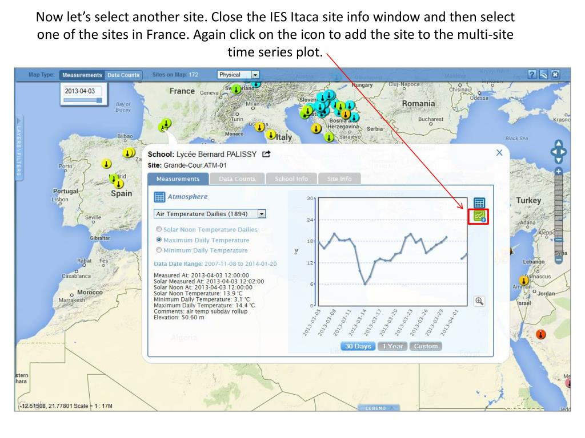Expand the Legend panel at bottom
Viewport: 585px width, 438px height.
[x=378, y=408]
